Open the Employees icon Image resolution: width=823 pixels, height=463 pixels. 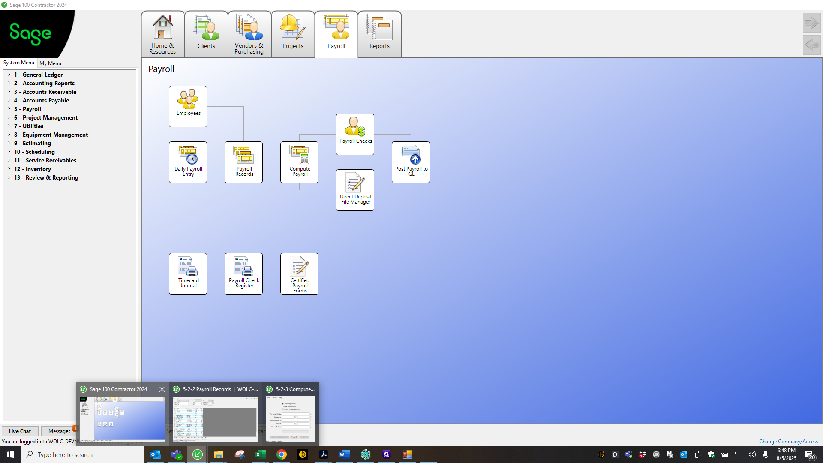(x=188, y=106)
